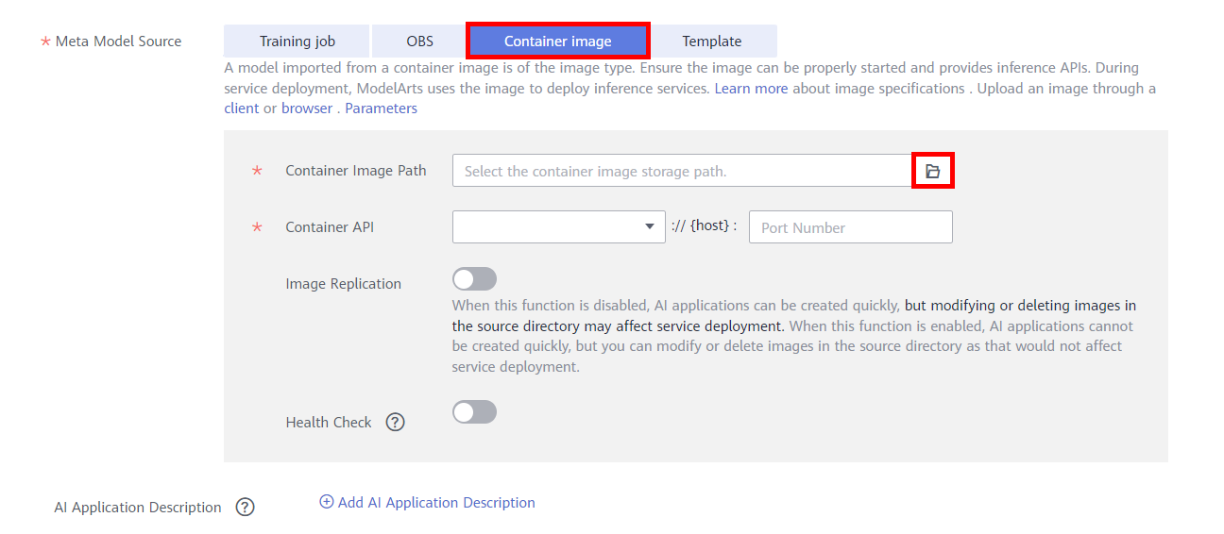The width and height of the screenshot is (1224, 534).
Task: Click the Container API dropdown arrow
Action: point(649,226)
